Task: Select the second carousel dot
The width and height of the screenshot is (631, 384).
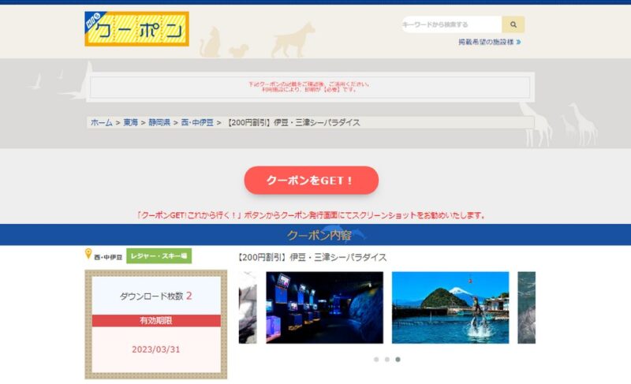Action: coord(386,360)
